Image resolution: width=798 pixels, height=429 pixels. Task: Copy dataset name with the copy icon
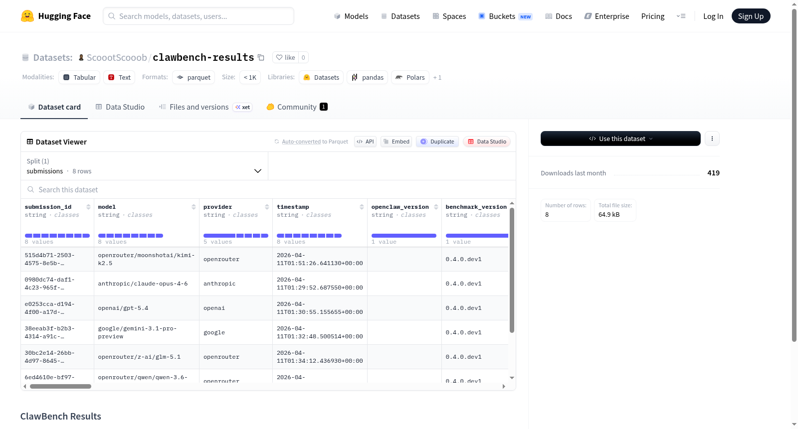point(261,57)
